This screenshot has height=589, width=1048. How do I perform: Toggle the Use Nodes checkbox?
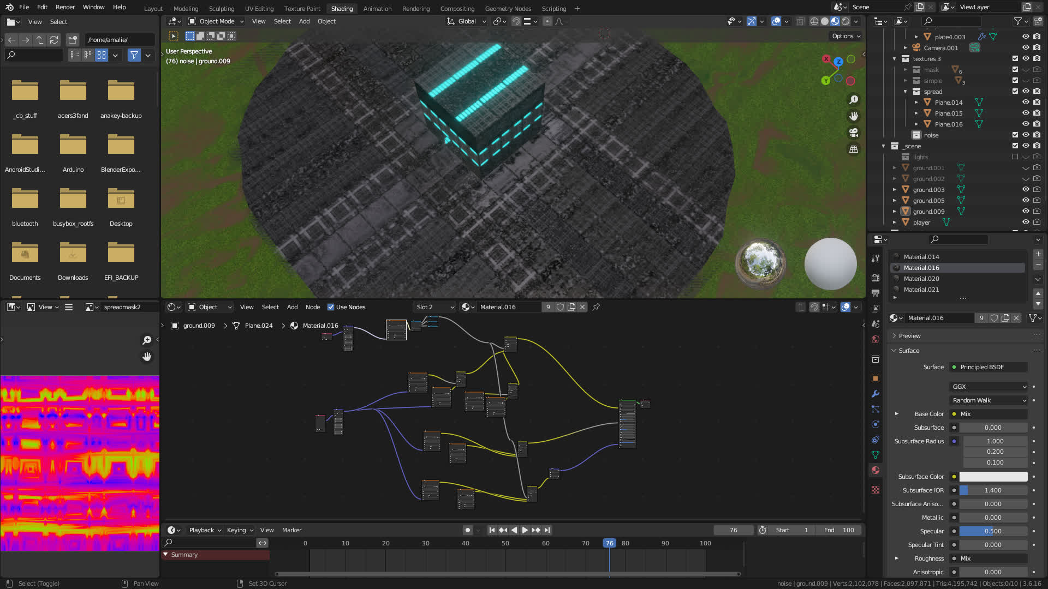pyautogui.click(x=331, y=307)
